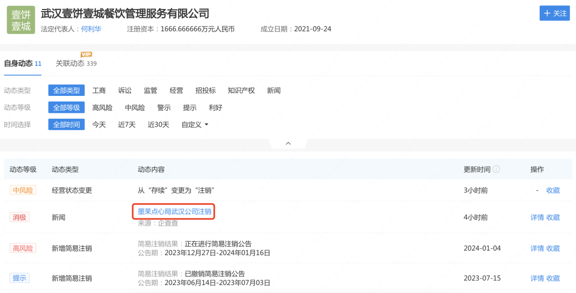The image size is (576, 293).
Task: Select 利好 level filter
Action: pyautogui.click(x=215, y=108)
